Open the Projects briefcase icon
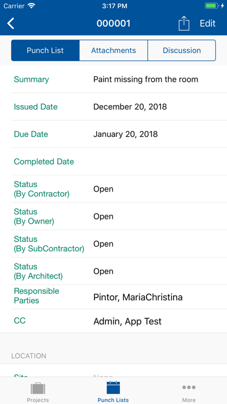The width and height of the screenshot is (227, 404). tap(38, 388)
